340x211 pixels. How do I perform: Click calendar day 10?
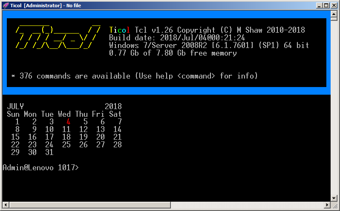click(x=49, y=129)
